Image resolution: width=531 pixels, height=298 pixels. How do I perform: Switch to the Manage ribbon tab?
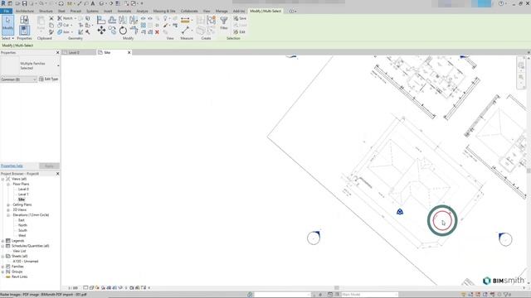tap(222, 11)
